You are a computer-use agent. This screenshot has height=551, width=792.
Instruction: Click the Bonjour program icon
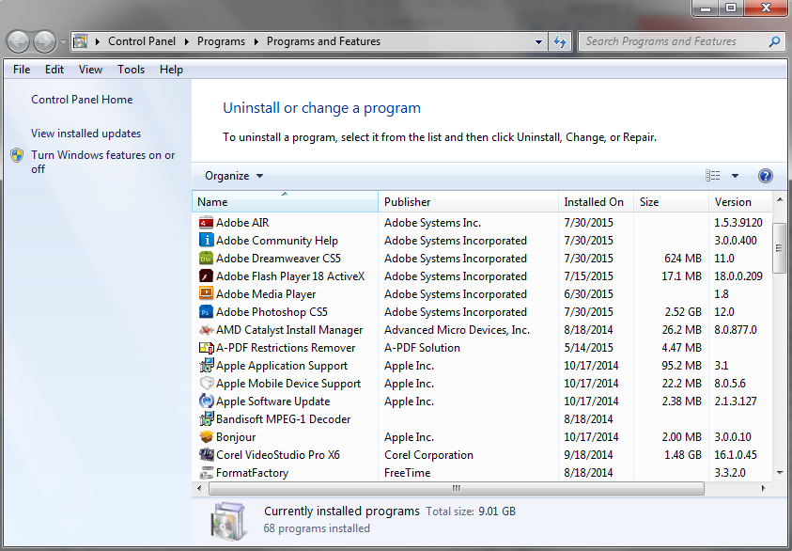(206, 437)
